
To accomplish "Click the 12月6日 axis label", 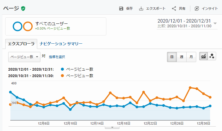I will [x=44, y=123].
